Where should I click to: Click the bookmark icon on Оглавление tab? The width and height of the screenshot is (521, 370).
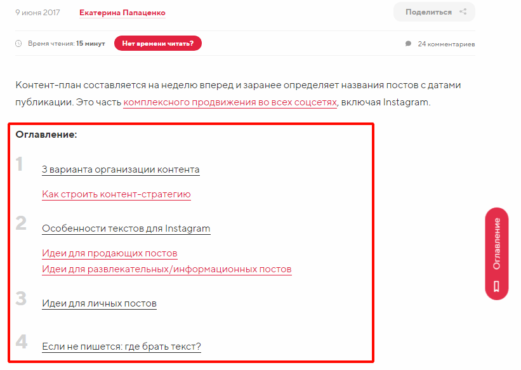click(x=496, y=286)
